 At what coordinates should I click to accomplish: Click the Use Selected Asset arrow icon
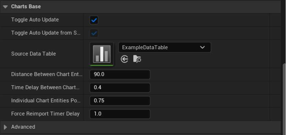point(125,59)
